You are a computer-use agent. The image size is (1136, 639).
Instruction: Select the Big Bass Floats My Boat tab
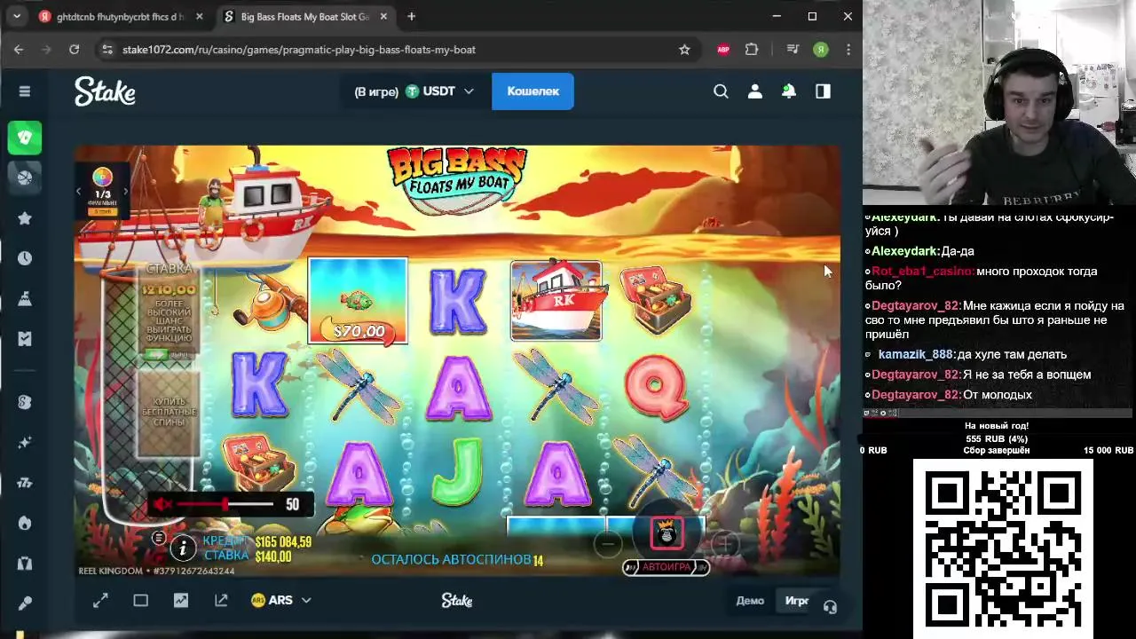pos(304,17)
